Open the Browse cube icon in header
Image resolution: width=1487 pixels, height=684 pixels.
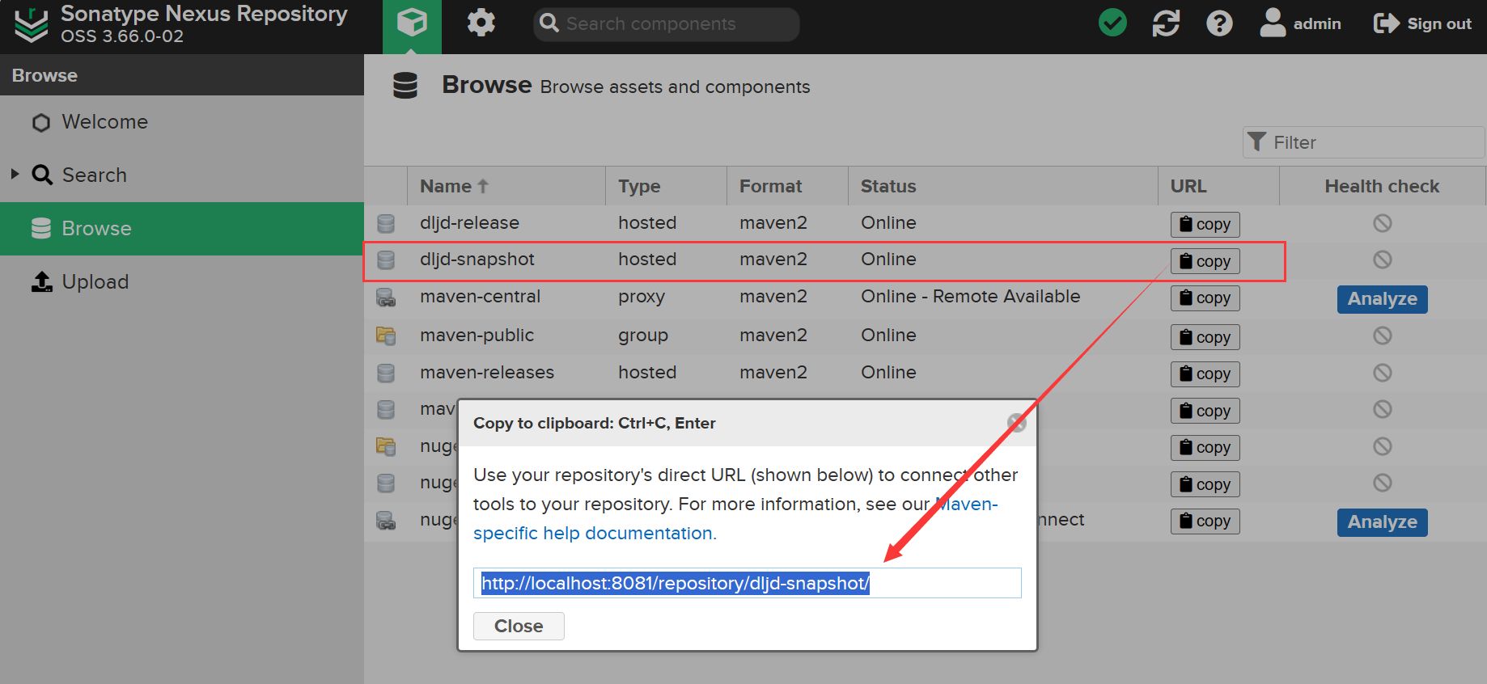pos(412,24)
